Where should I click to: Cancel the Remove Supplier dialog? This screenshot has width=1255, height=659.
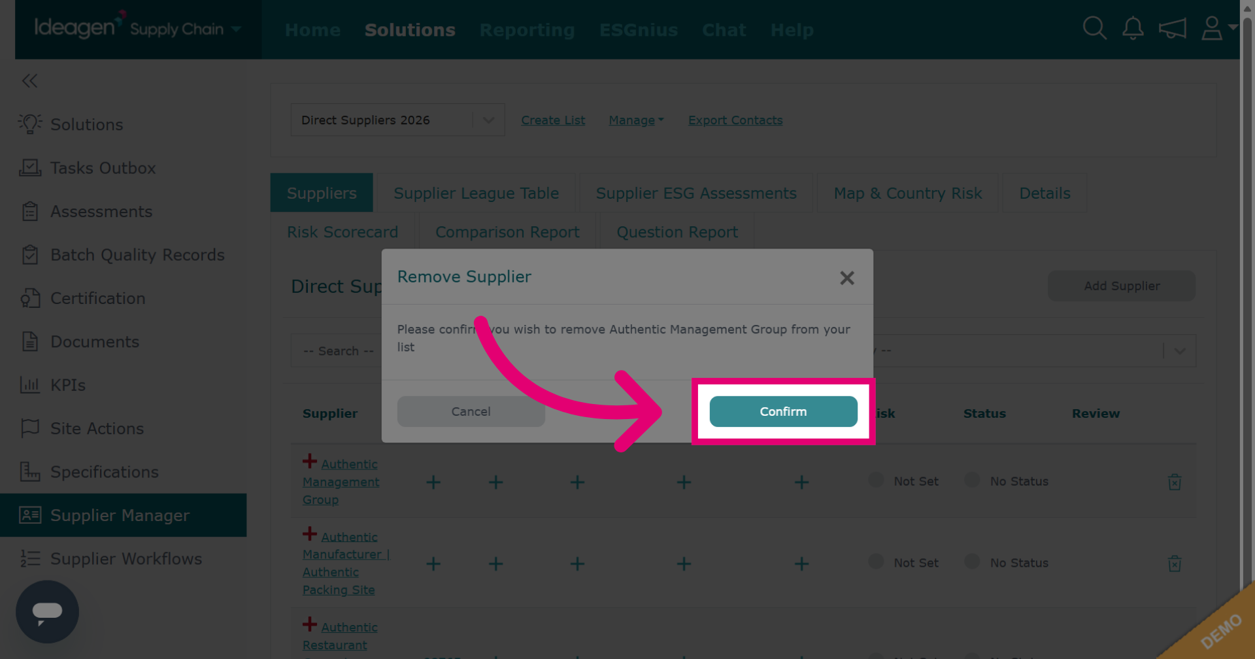471,411
